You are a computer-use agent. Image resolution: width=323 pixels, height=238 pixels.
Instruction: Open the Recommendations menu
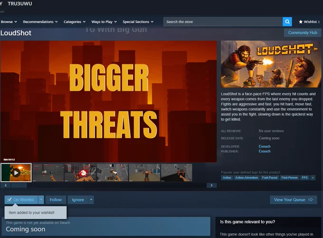coord(40,22)
